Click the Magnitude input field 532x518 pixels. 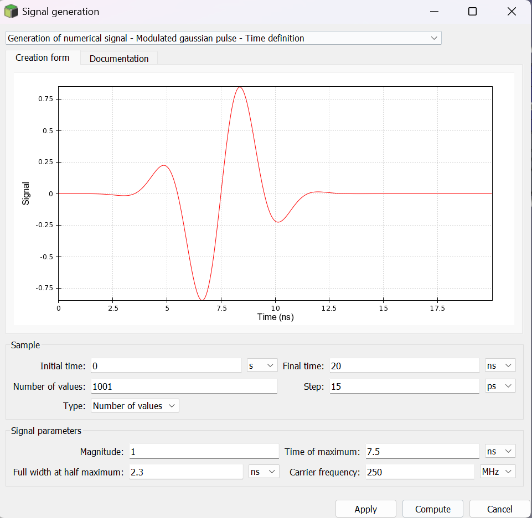204,452
